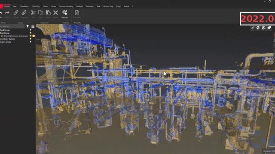Viewport: 275px width, 154px height.
Task: Open the Analysis ribbon tab
Action: coord(79,6)
